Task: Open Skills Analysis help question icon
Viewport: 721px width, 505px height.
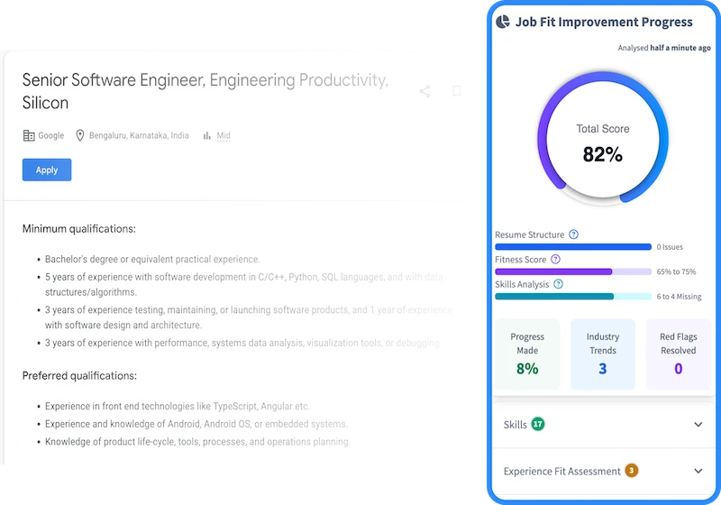Action: 558,284
